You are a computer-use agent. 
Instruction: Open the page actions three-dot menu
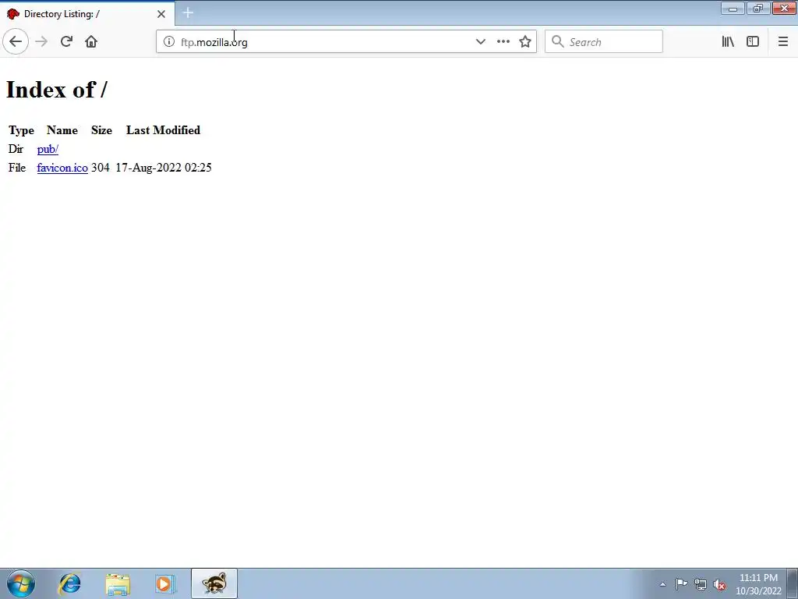click(503, 41)
